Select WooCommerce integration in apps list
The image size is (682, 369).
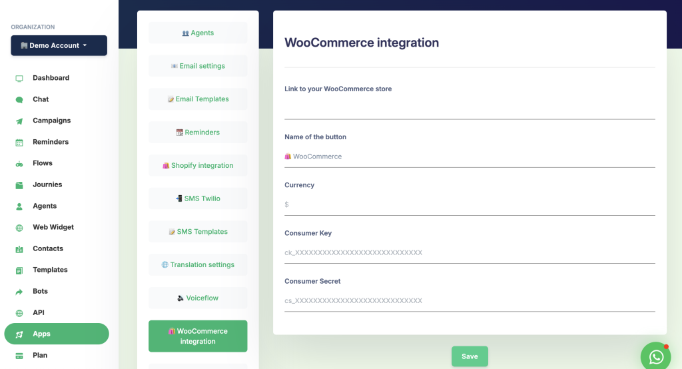click(198, 336)
